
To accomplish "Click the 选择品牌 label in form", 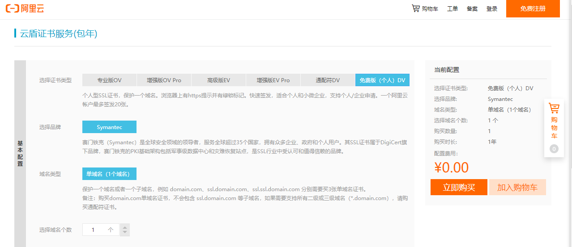I will [50, 127].
